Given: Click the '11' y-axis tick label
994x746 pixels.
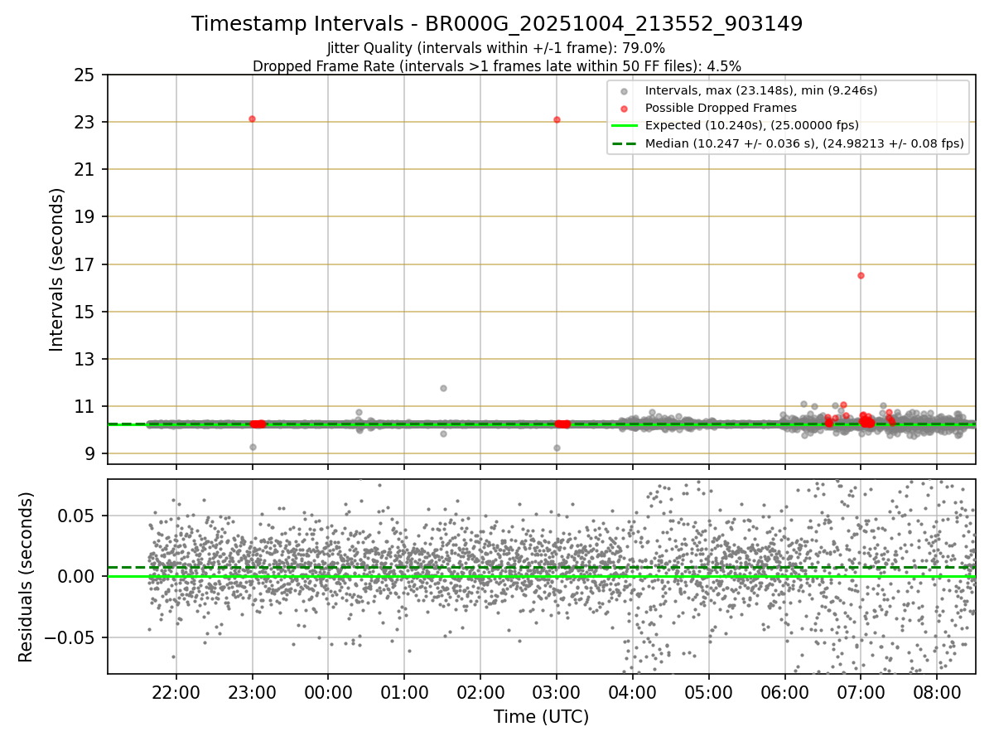Looking at the screenshot, I should point(85,407).
